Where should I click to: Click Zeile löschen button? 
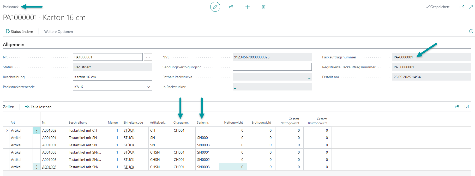(x=38, y=107)
